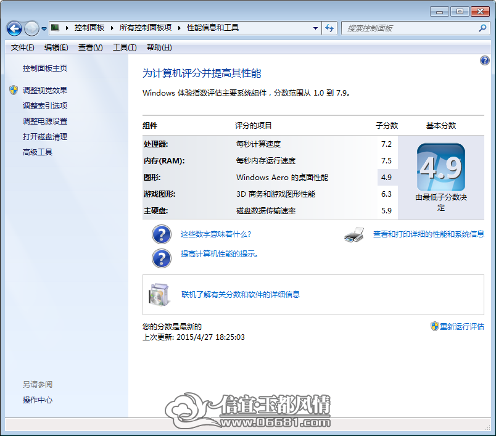Open the recent pages dropdown arrow
This screenshot has width=496, height=436.
(x=44, y=29)
